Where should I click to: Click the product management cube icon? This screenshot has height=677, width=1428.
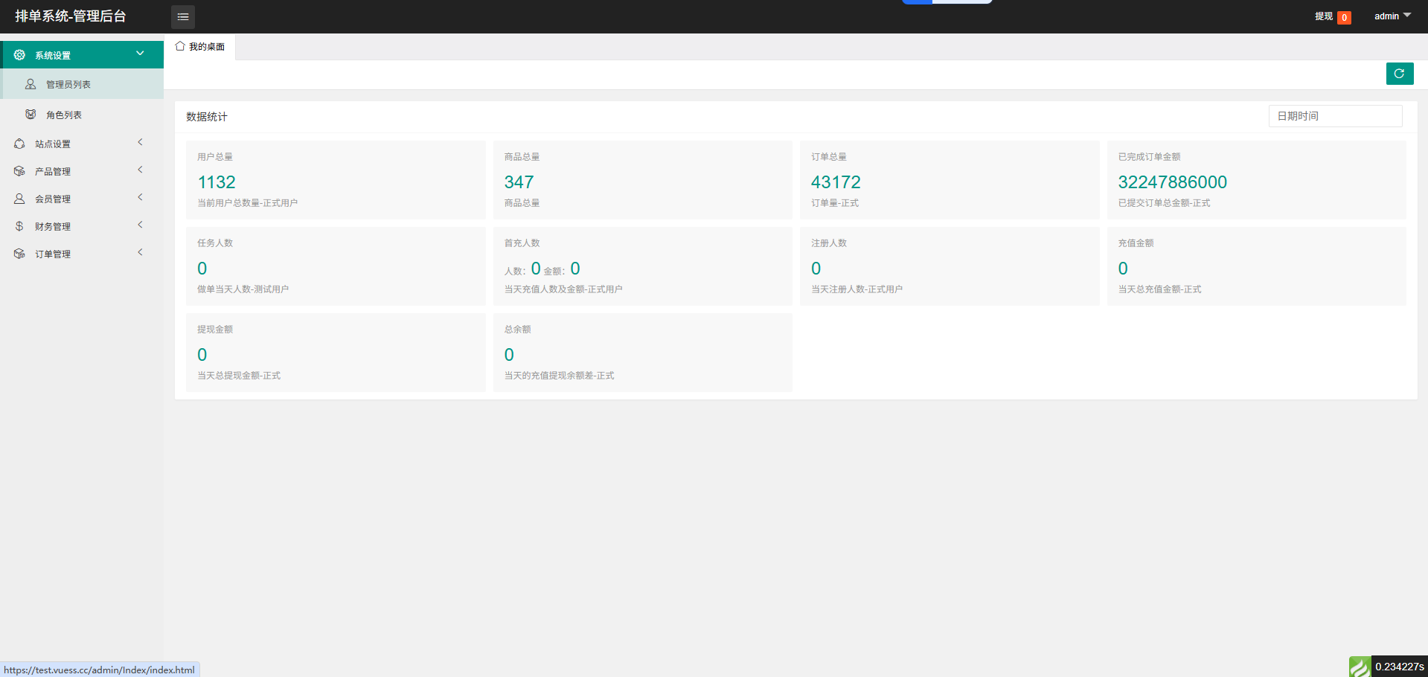(19, 171)
